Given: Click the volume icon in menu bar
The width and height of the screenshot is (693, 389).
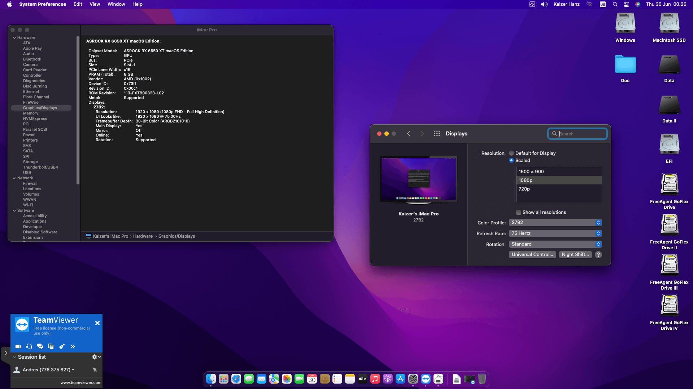Looking at the screenshot, I should tap(544, 4).
